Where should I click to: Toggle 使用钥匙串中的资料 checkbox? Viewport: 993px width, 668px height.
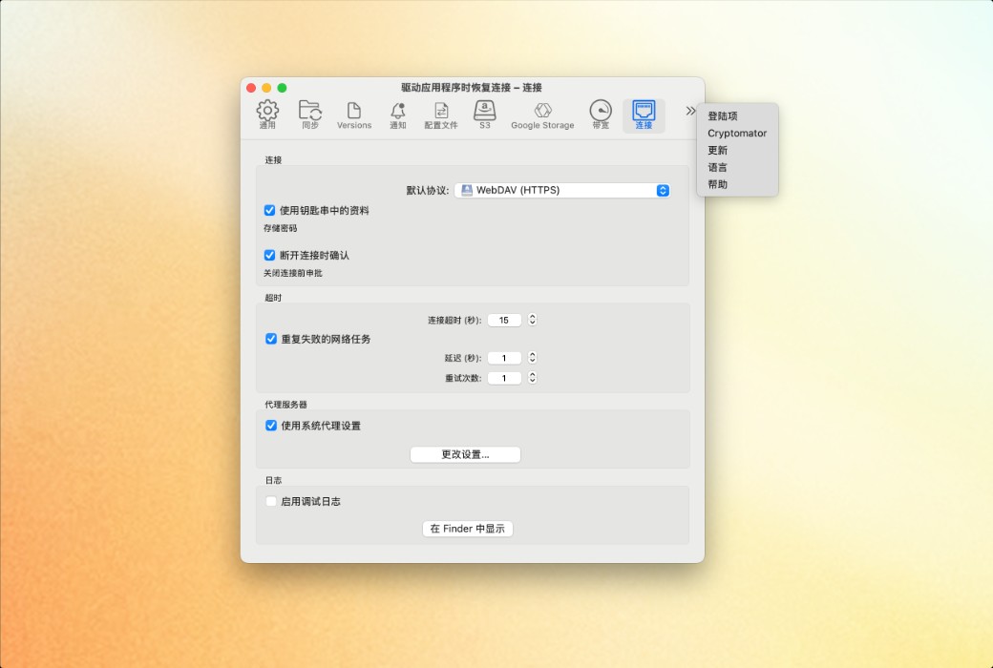click(x=269, y=210)
